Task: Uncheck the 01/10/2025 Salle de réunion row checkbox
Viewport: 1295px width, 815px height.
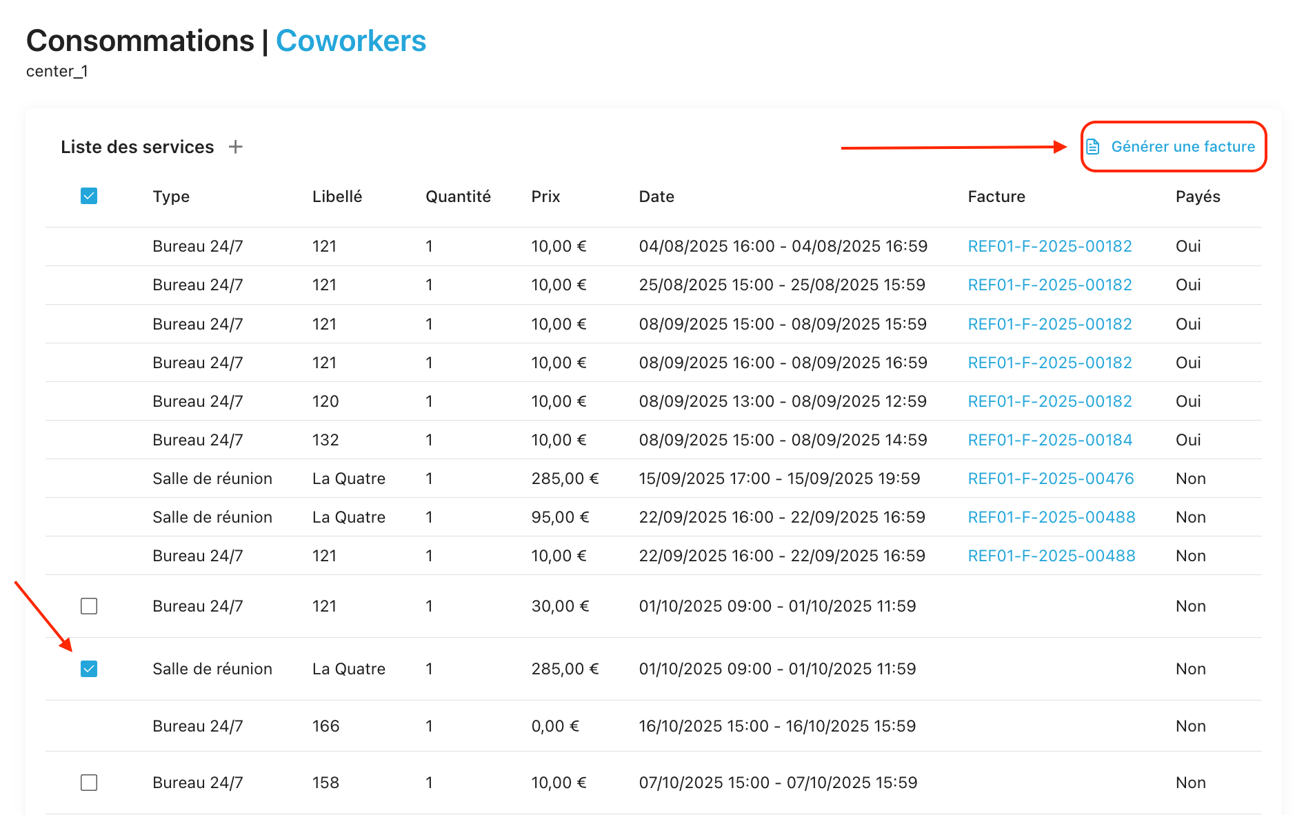Action: click(x=89, y=669)
